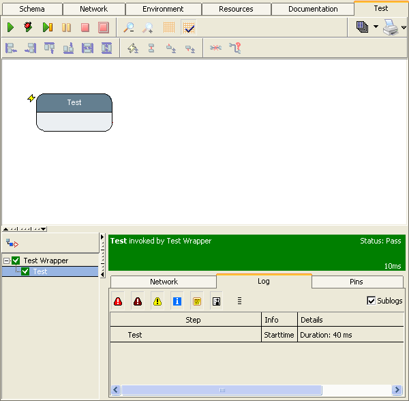Viewport: 409px width, 401px height.
Task: Switch to the Schema tab
Action: point(32,9)
